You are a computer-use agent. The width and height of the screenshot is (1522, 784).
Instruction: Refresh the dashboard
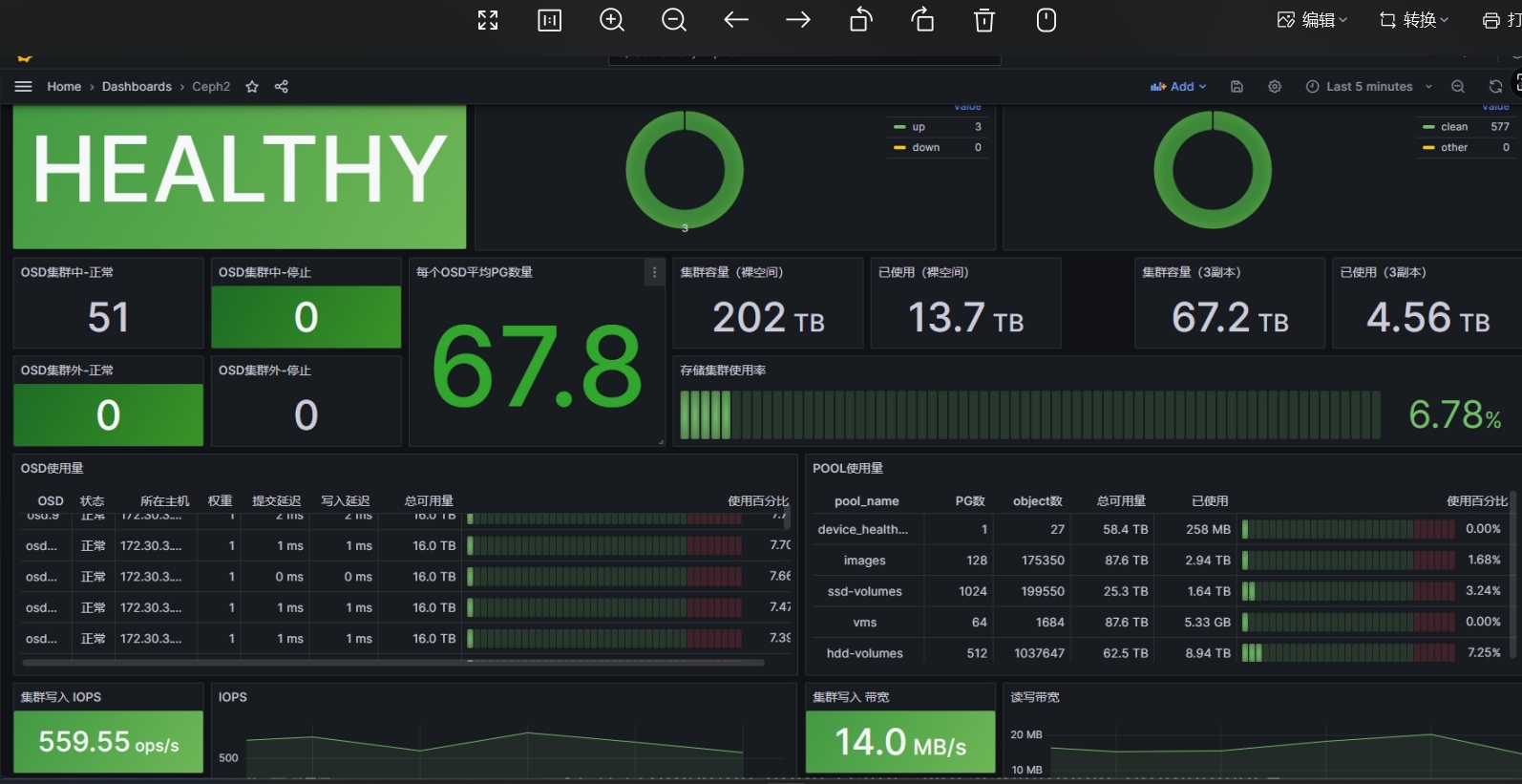[x=1496, y=86]
